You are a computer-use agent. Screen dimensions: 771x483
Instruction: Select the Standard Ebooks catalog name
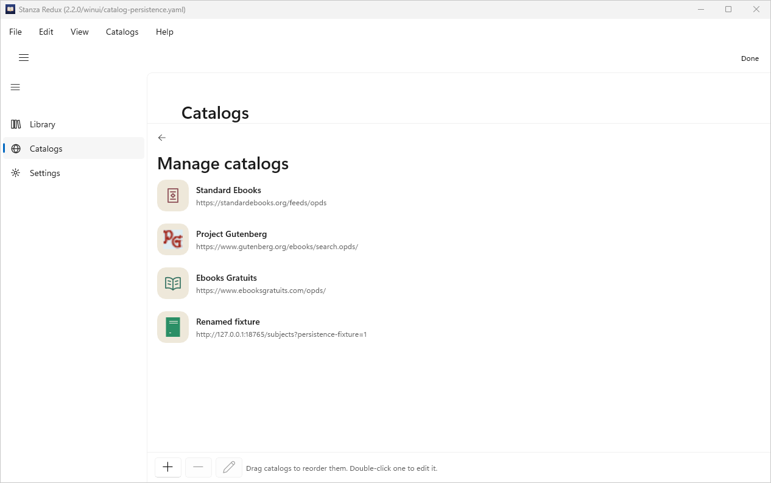(x=228, y=190)
